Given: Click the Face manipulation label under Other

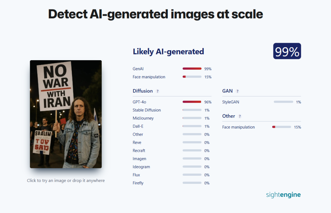Looking at the screenshot, I should (x=239, y=127).
